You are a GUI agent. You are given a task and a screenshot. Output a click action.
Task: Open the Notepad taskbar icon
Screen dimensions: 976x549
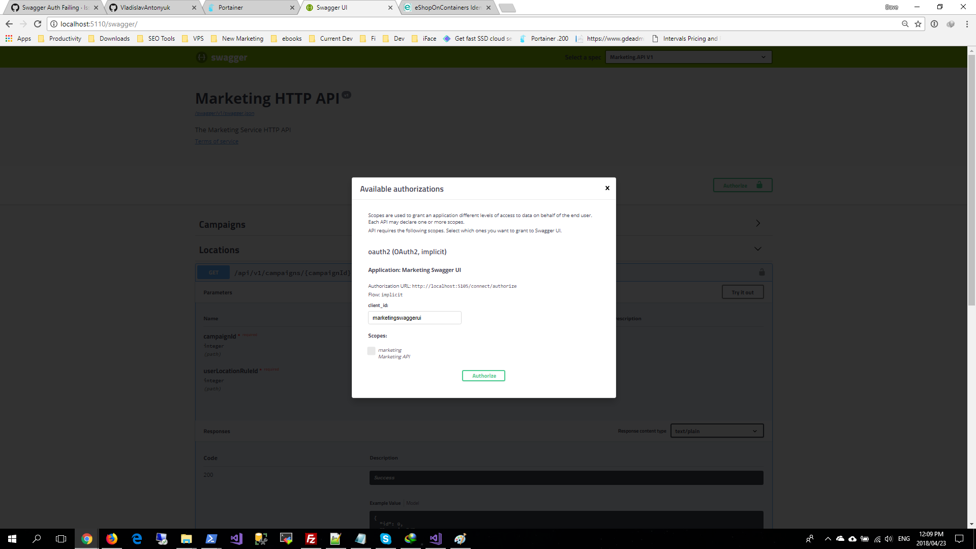tap(361, 539)
